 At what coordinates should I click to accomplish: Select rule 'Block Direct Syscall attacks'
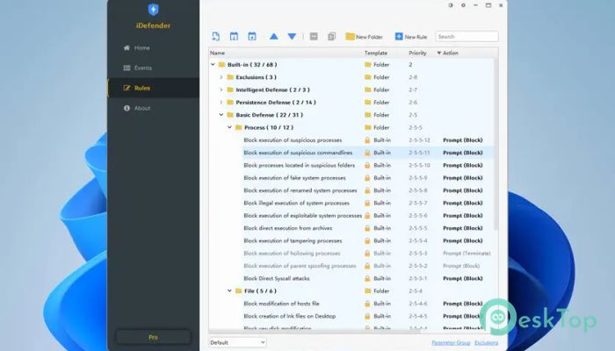(x=277, y=278)
